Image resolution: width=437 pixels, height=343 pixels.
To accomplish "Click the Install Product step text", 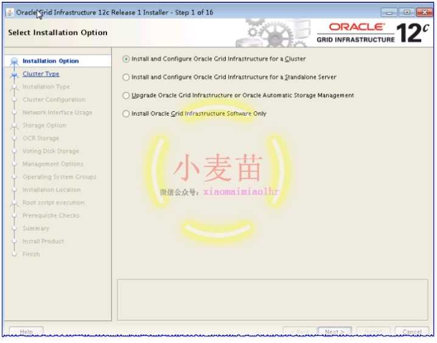I will pos(43,241).
